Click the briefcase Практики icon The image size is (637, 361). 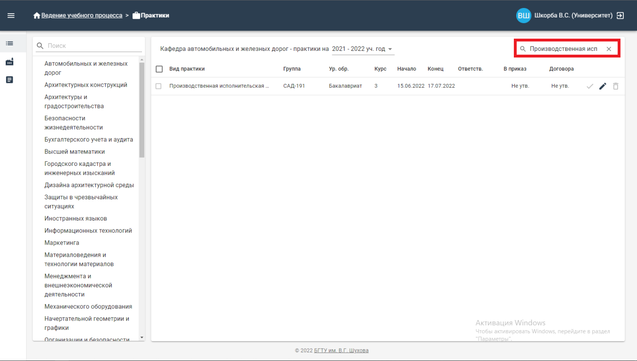[136, 16]
